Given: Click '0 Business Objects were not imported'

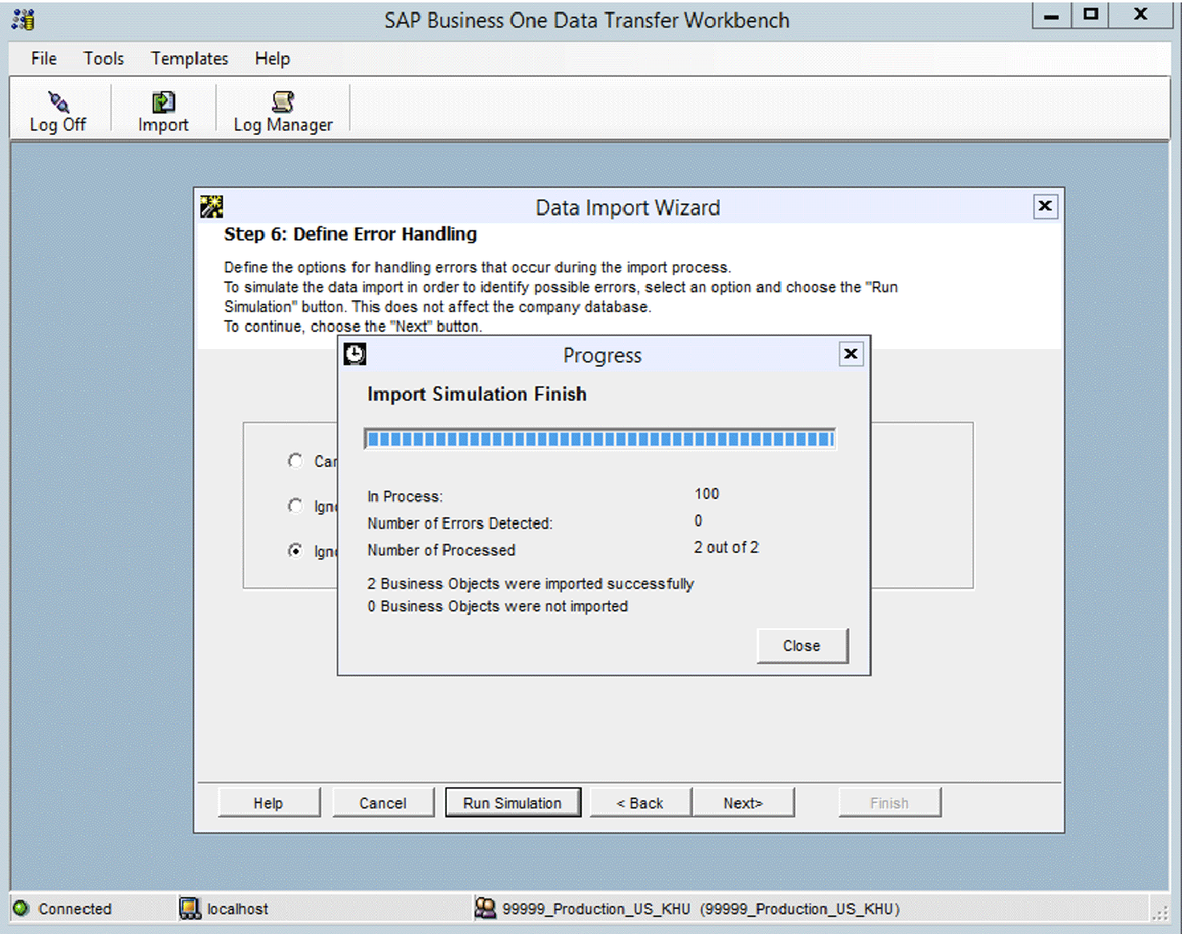Looking at the screenshot, I should coord(498,606).
